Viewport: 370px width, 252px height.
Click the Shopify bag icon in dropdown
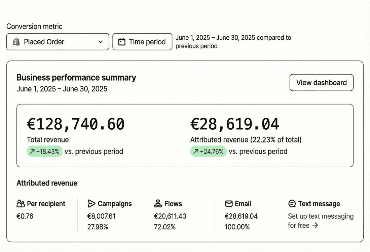(x=16, y=42)
